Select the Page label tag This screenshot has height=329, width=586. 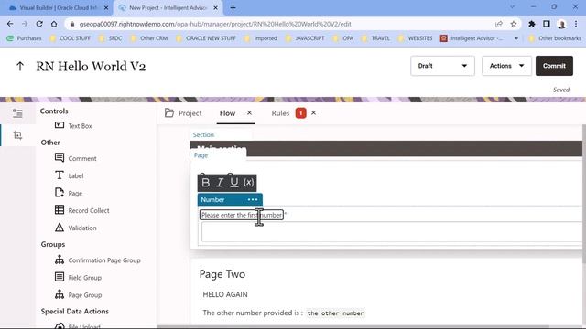201,155
